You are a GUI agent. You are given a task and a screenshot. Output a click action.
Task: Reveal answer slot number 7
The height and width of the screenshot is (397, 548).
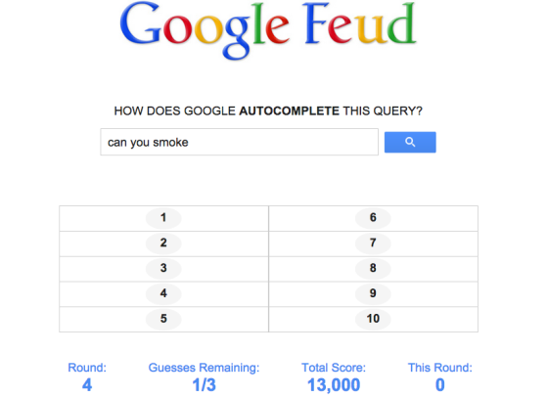[x=373, y=243]
